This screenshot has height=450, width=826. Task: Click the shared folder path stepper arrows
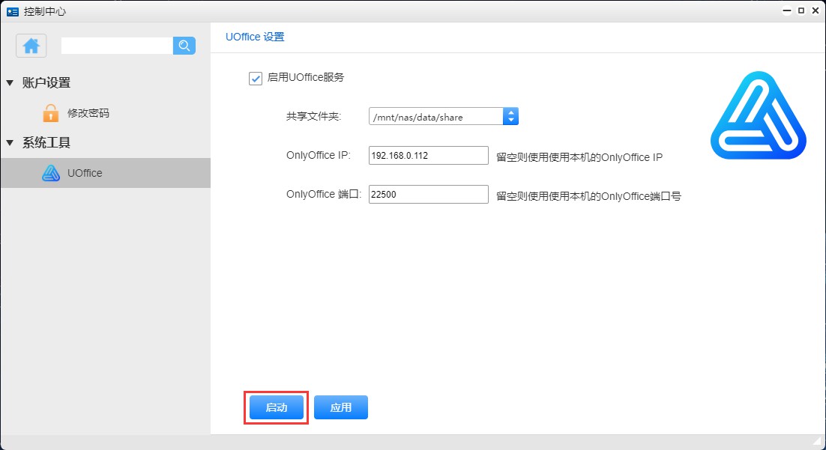point(510,116)
